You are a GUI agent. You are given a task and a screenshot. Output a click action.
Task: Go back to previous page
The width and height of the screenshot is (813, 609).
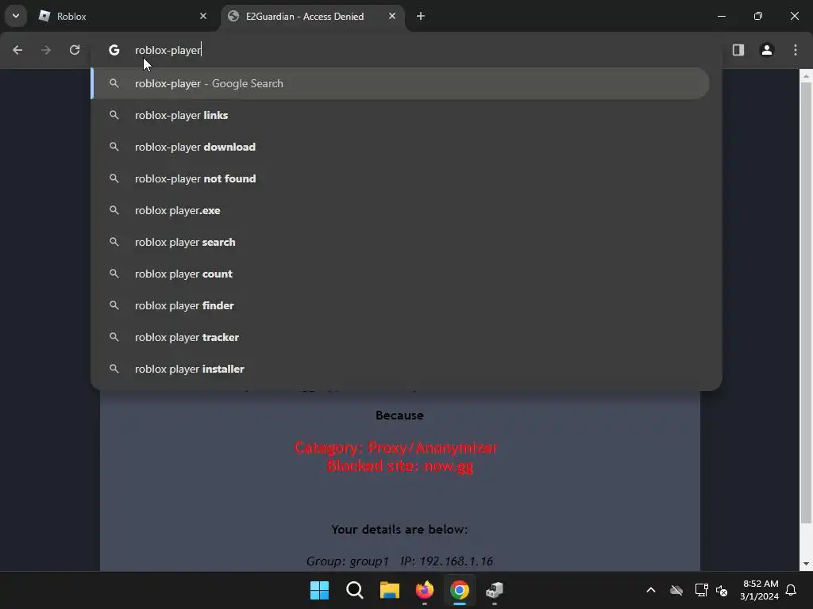pyautogui.click(x=17, y=50)
